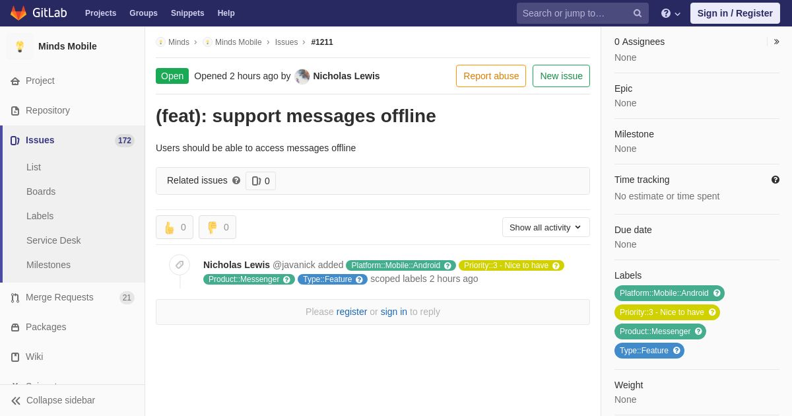Click 'No estimate or time spent' text
Image resolution: width=792 pixels, height=416 pixels.
click(x=667, y=196)
